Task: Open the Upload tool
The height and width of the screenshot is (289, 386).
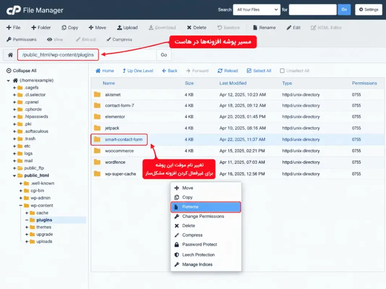Action: [x=127, y=27]
